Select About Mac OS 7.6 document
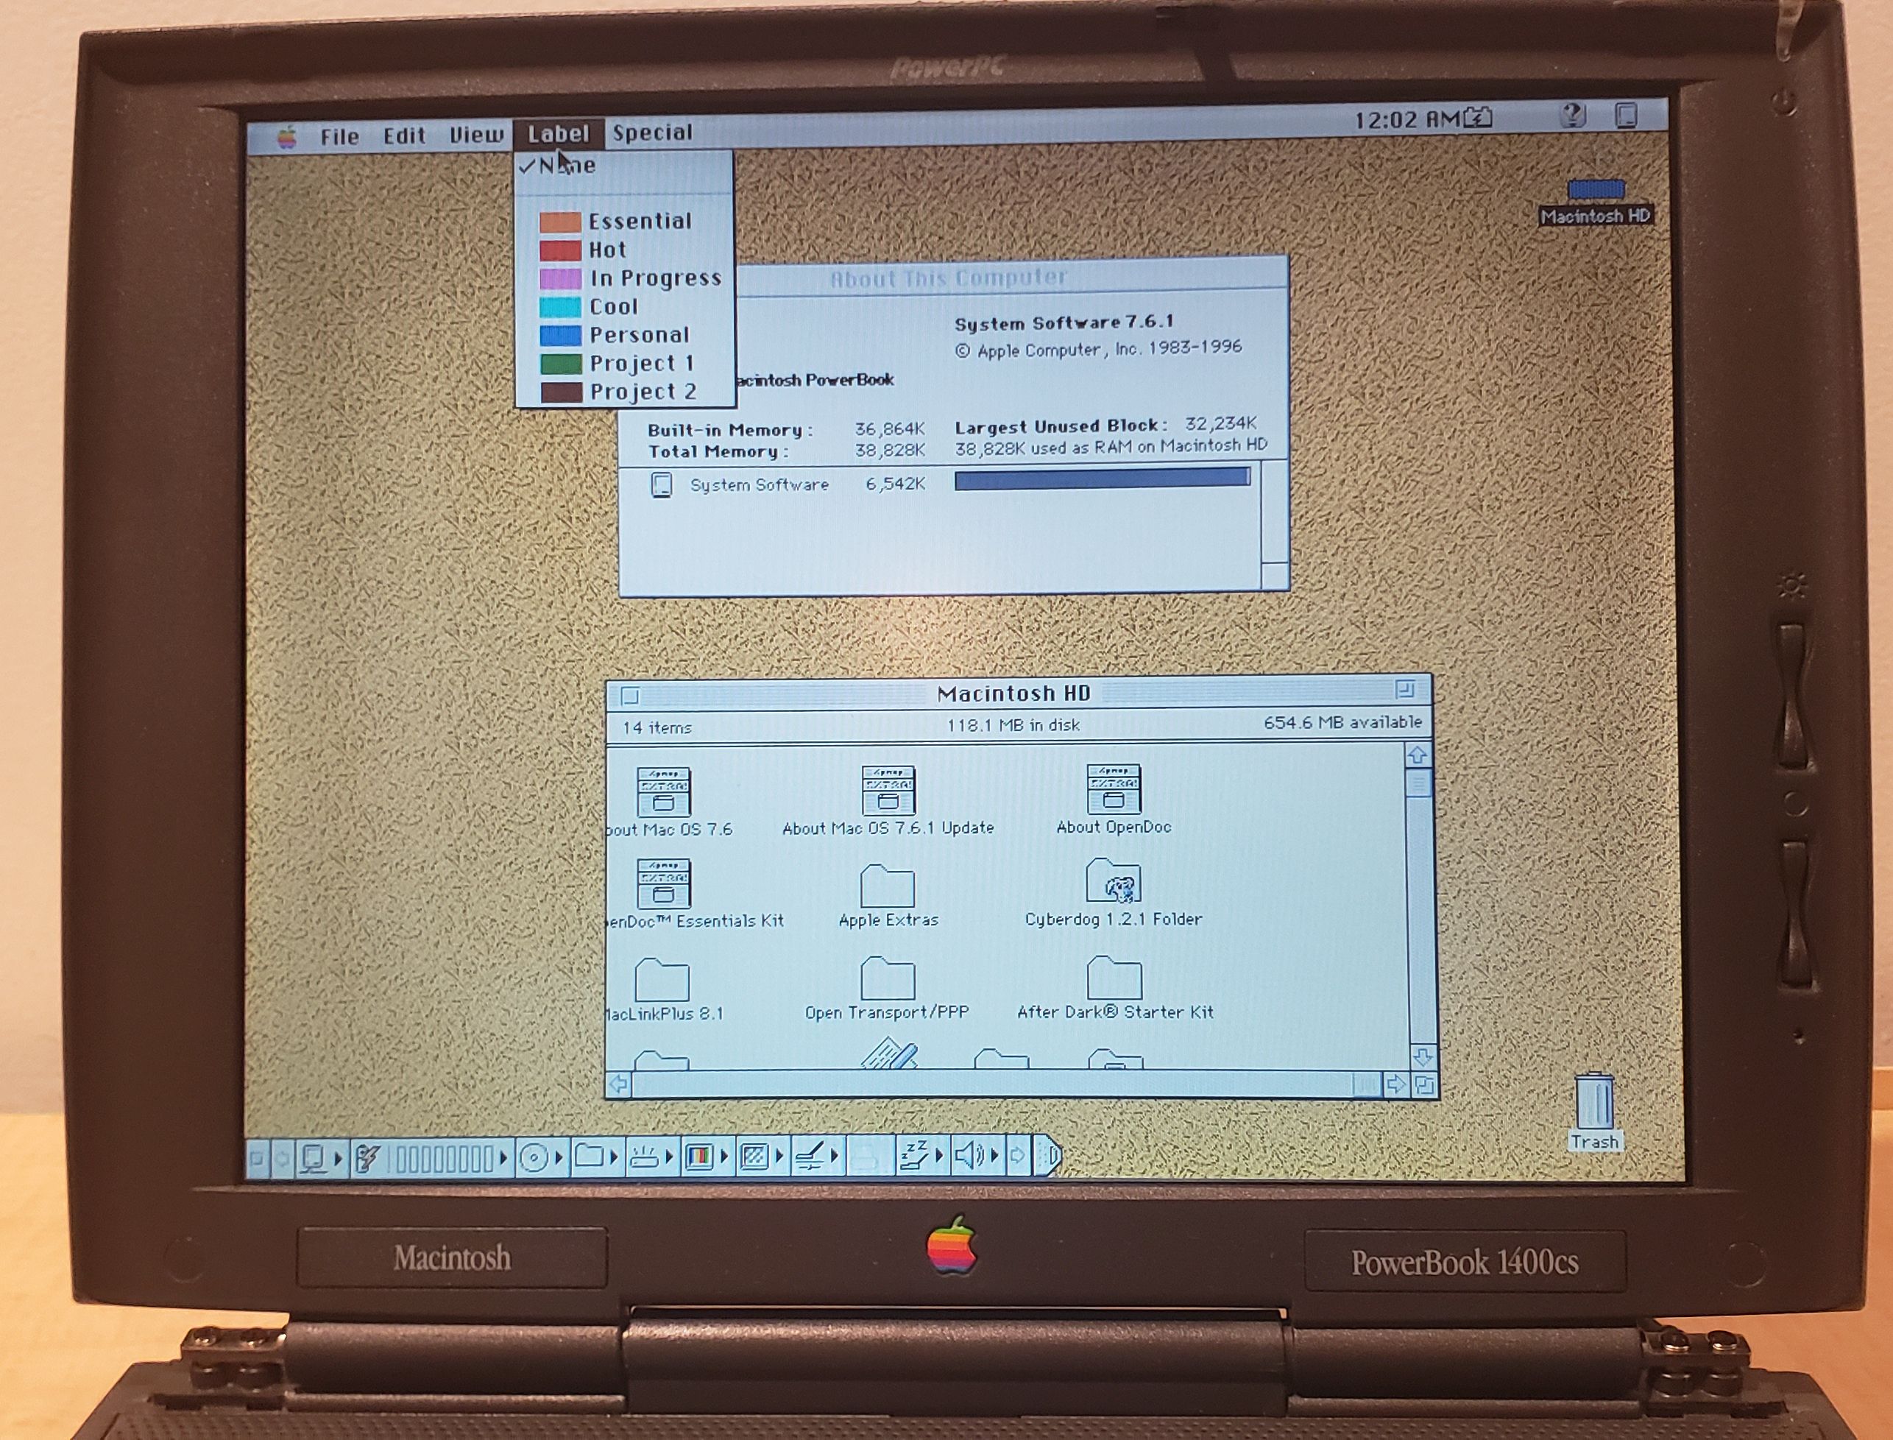The height and width of the screenshot is (1440, 1893). point(663,791)
